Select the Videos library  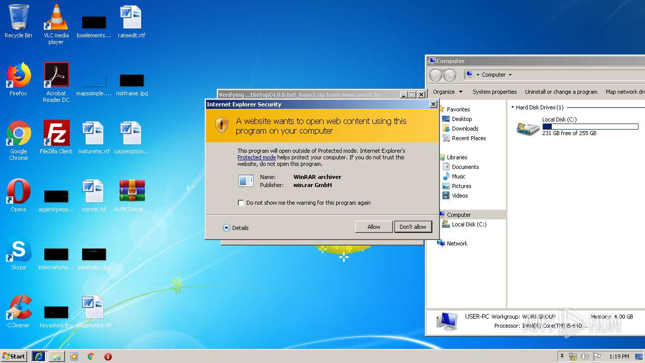click(x=460, y=196)
